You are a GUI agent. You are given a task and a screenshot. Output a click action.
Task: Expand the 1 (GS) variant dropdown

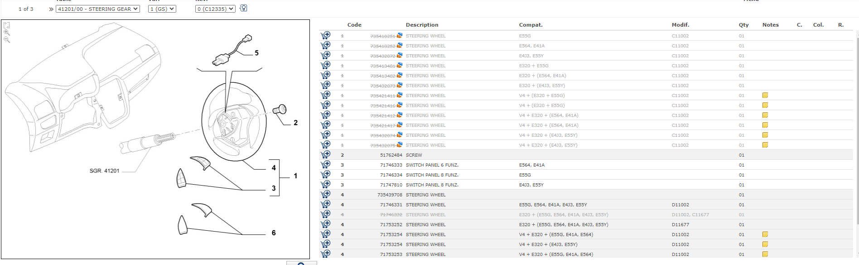(x=162, y=9)
